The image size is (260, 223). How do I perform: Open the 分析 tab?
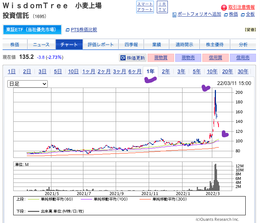click(243, 45)
